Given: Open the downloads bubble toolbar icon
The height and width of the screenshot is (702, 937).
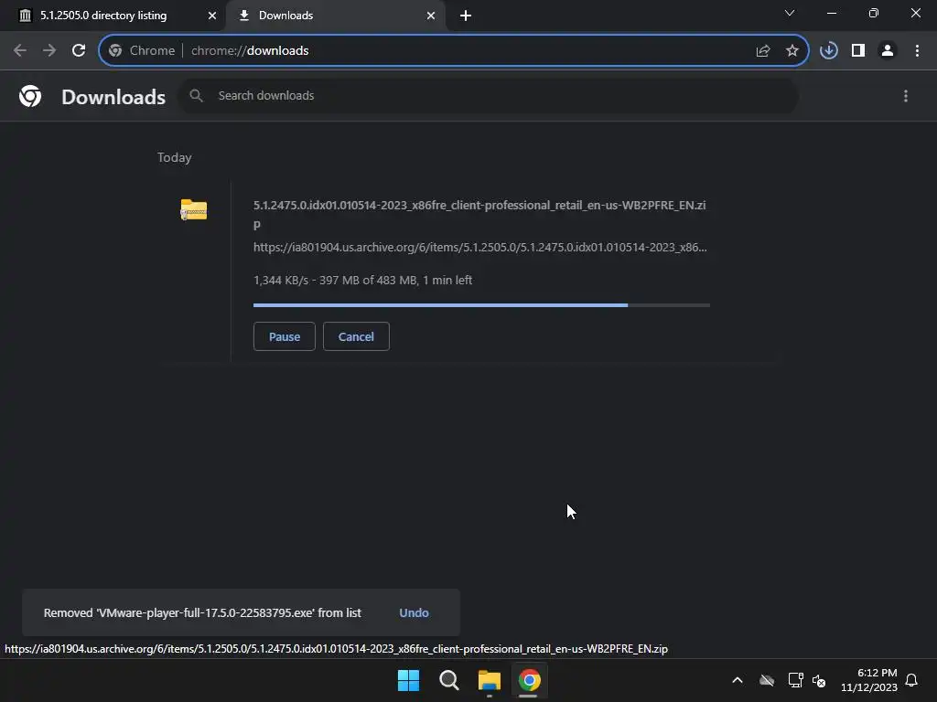Looking at the screenshot, I should (828, 51).
